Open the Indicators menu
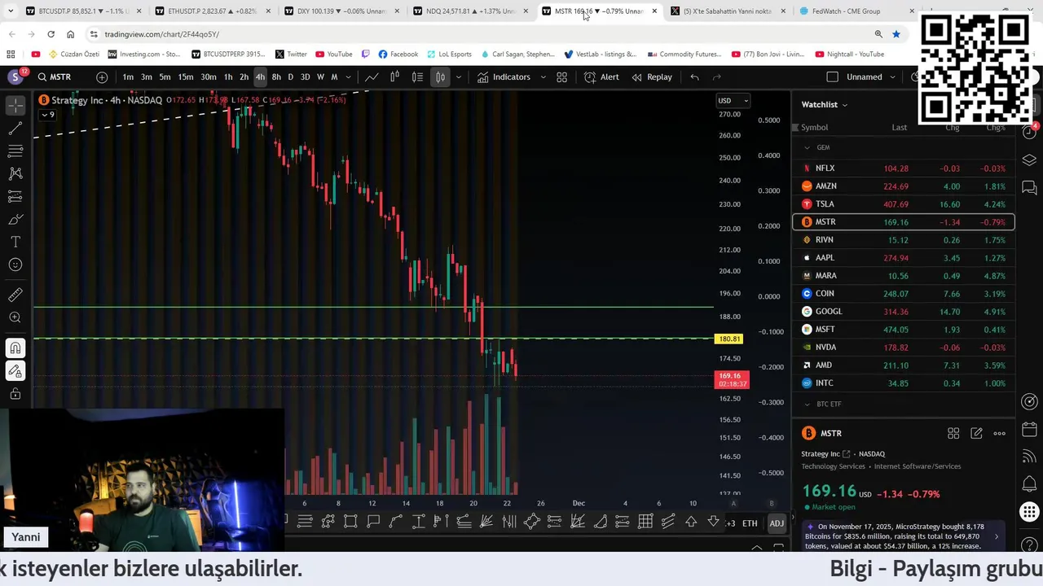Viewport: 1043px width, 586px height. coord(504,77)
